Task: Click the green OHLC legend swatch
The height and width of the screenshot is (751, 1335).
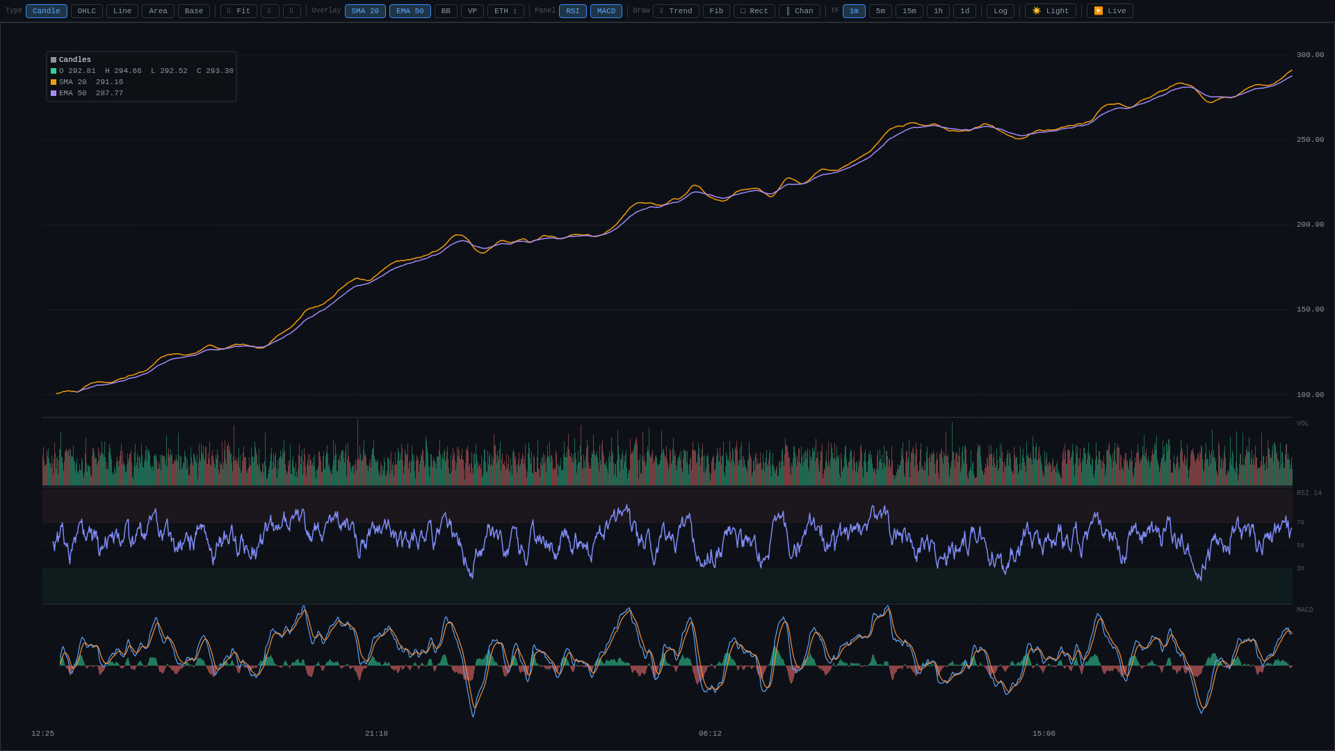Action: point(54,71)
